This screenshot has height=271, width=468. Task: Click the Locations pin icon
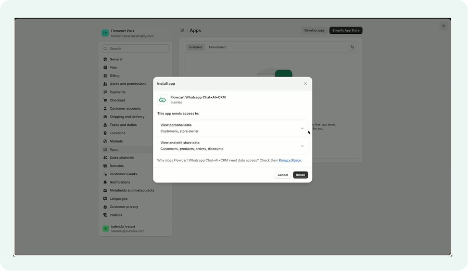[x=105, y=133]
